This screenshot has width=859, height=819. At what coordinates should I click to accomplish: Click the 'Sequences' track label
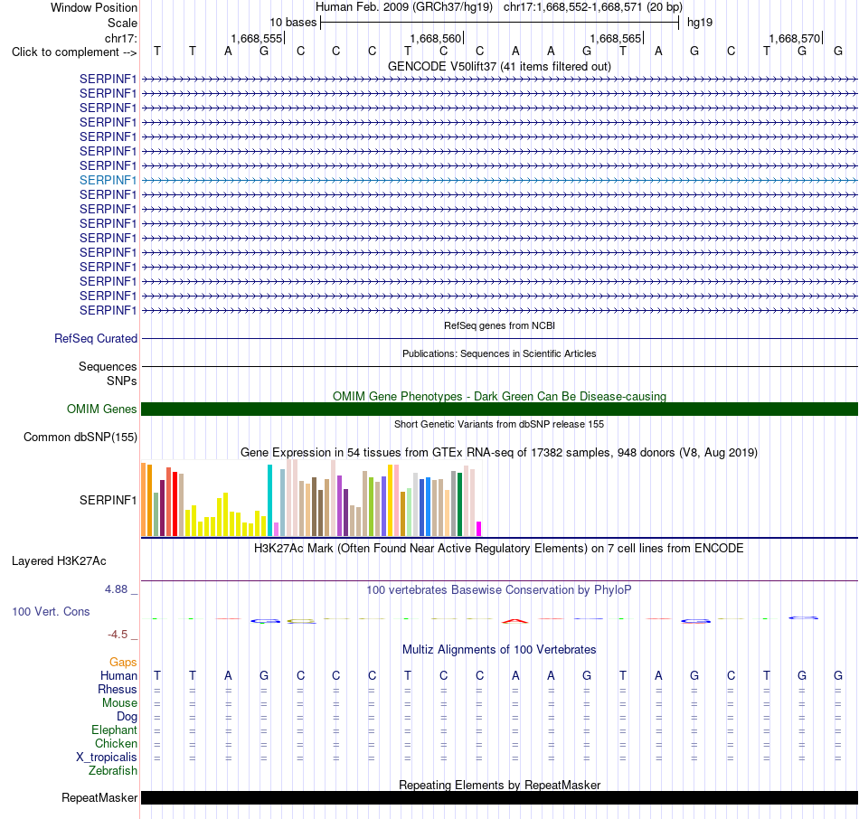point(108,366)
